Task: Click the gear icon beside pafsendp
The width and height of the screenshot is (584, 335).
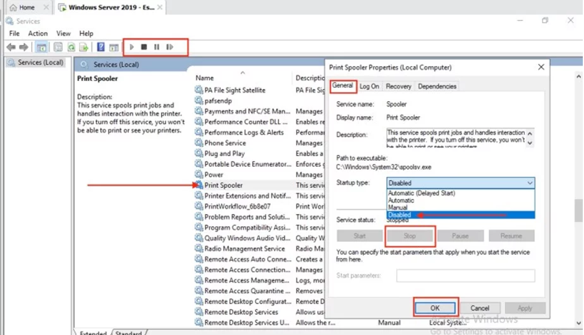Action: tap(199, 100)
